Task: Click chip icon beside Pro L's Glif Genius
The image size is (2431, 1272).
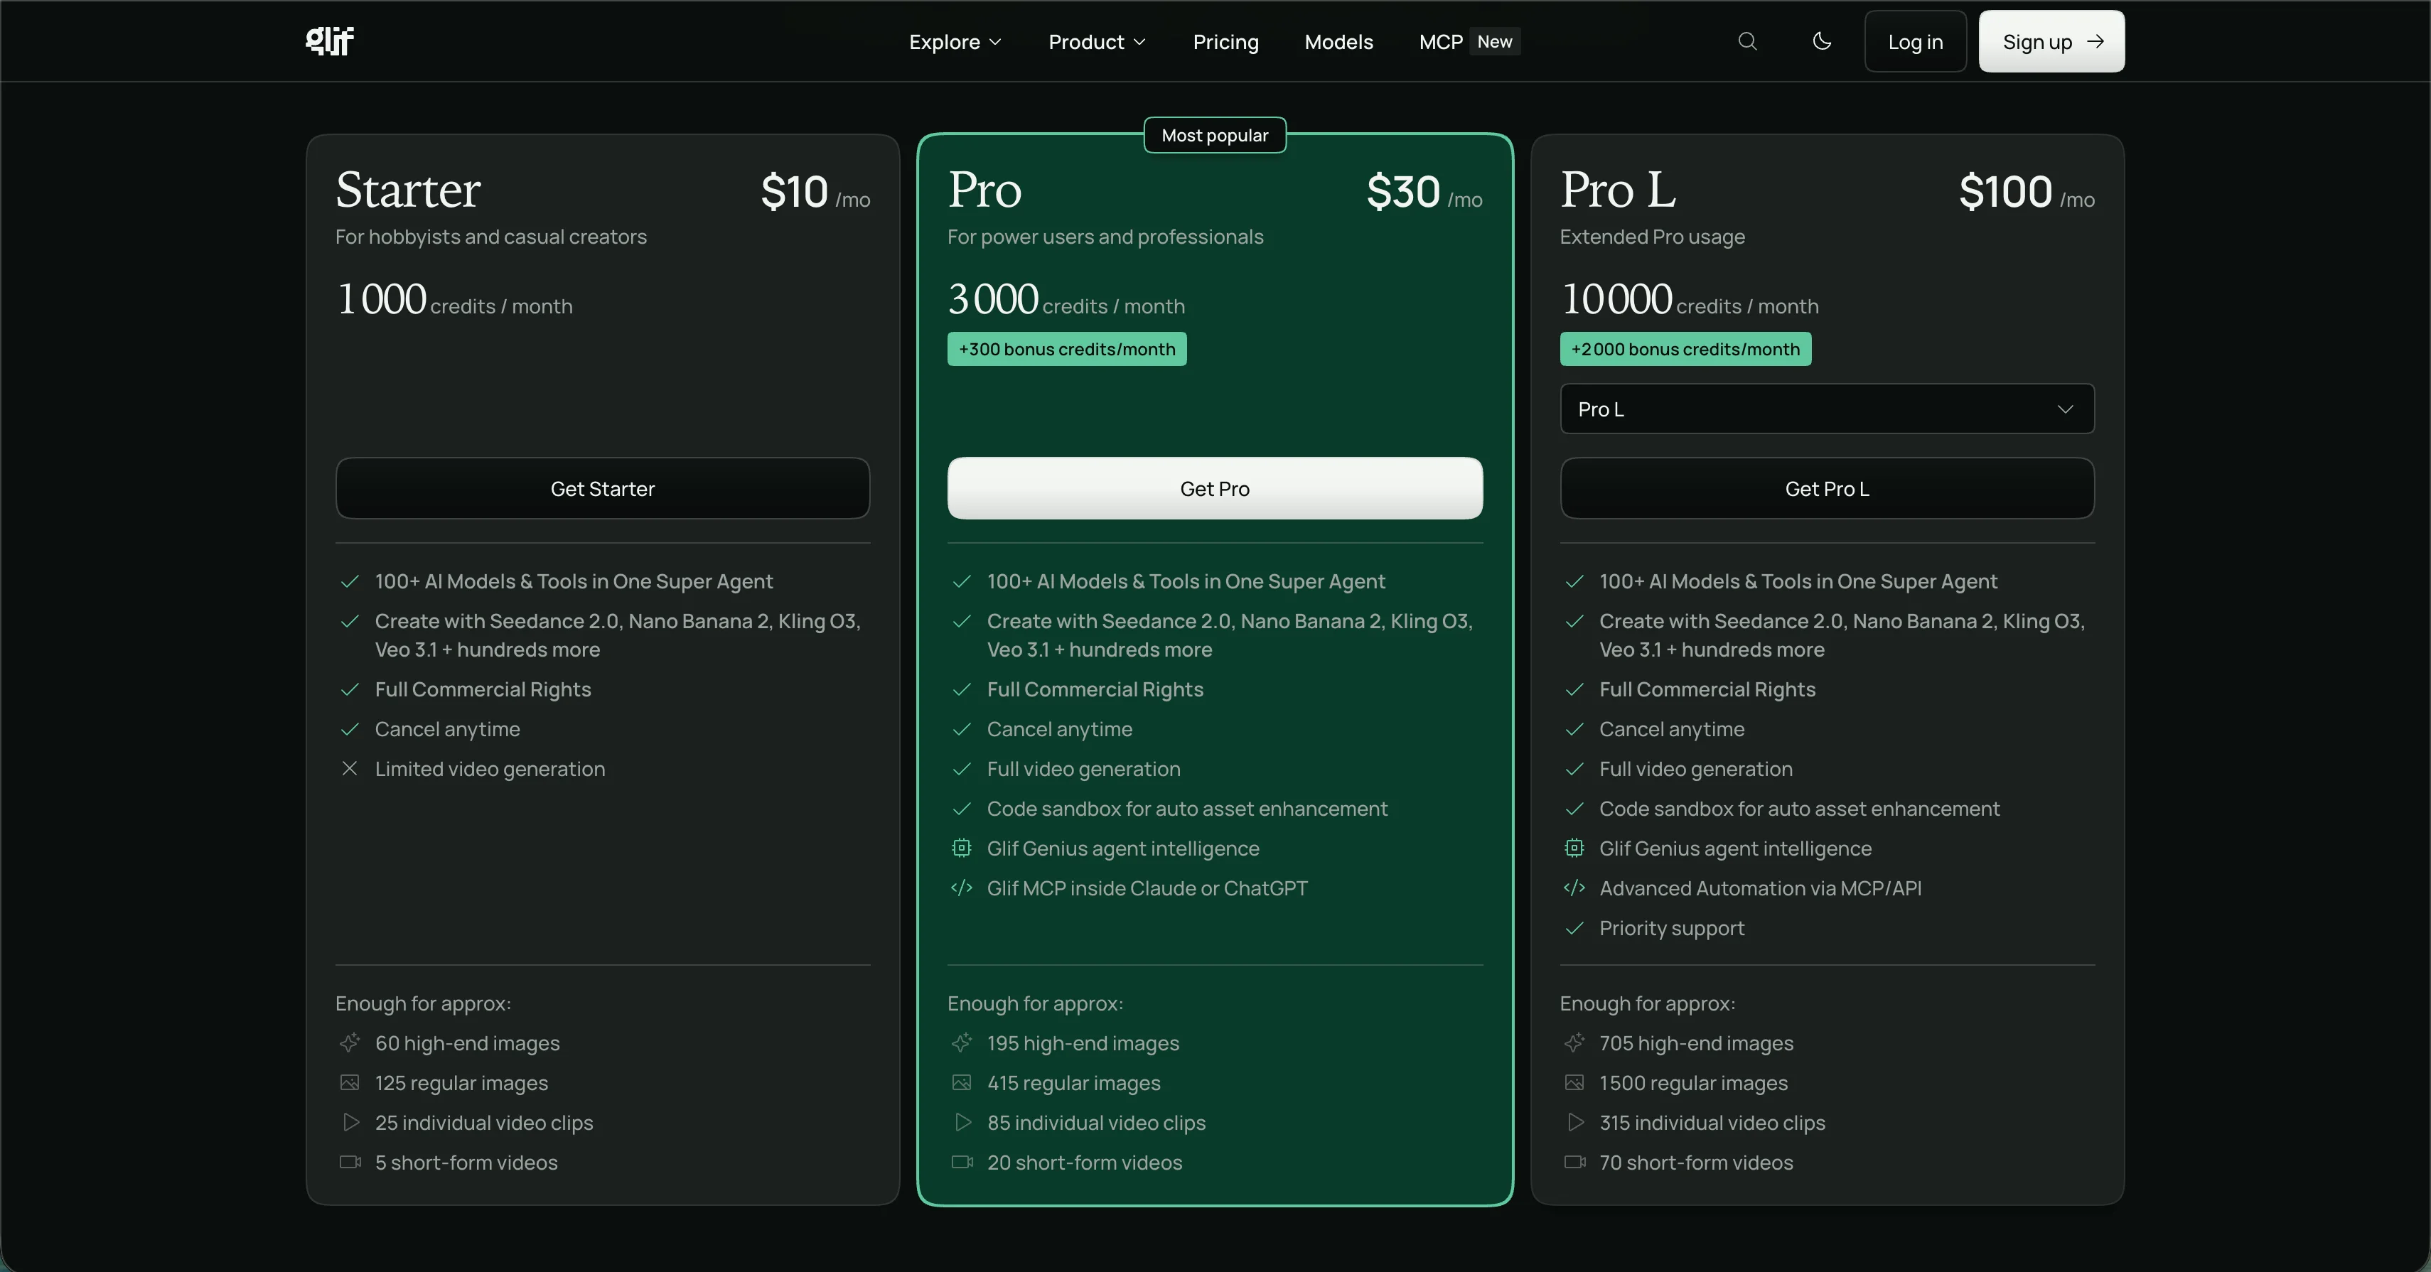Action: point(1574,847)
